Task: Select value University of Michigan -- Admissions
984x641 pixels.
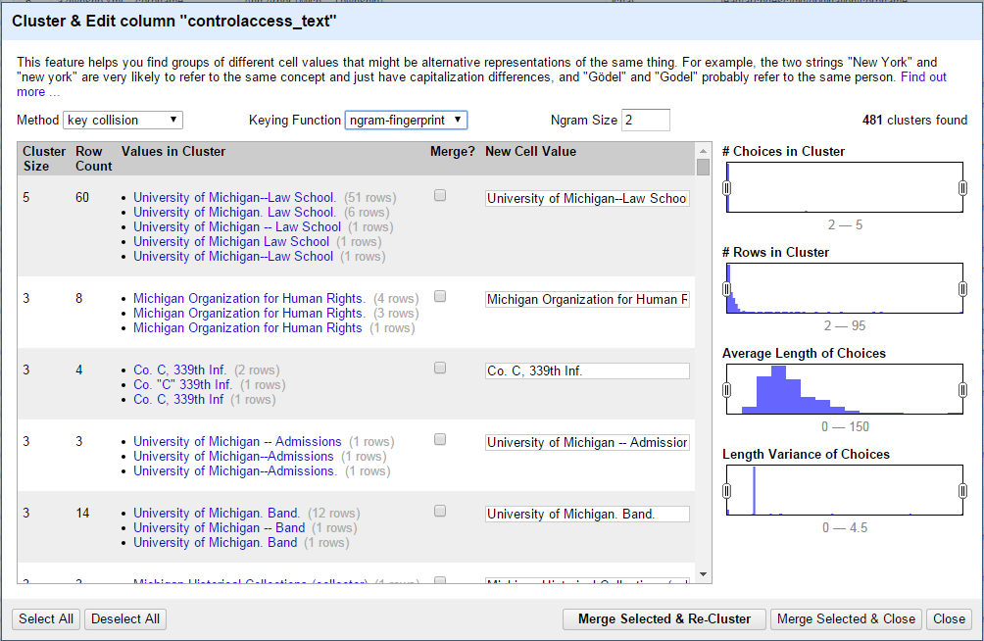Action: pyautogui.click(x=237, y=441)
